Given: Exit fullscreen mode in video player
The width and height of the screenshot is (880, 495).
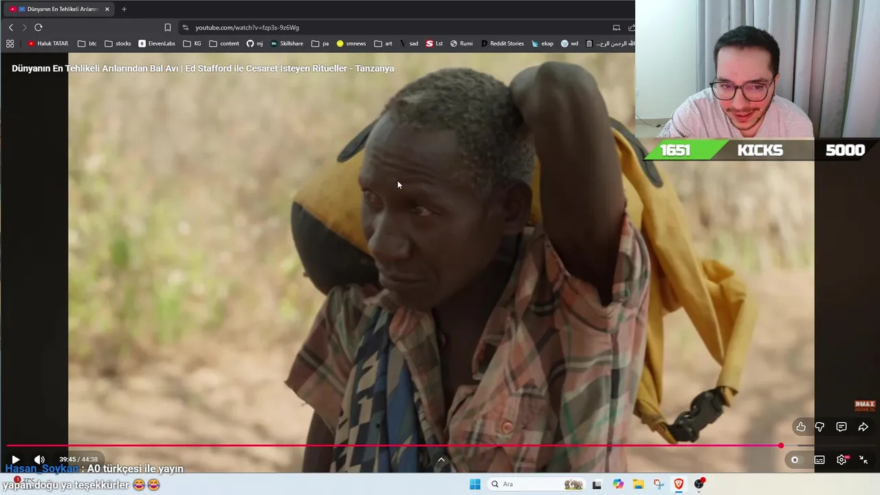Looking at the screenshot, I should (x=863, y=460).
